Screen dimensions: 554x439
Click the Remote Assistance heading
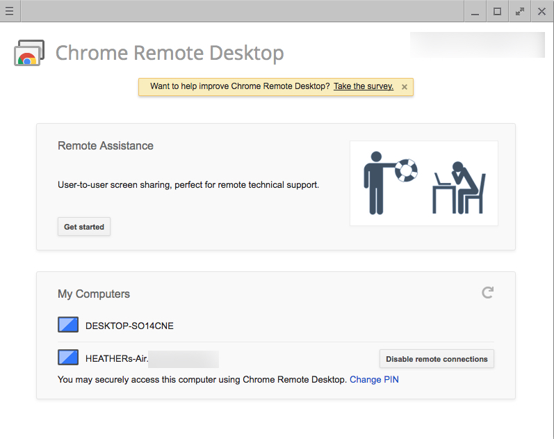click(105, 145)
